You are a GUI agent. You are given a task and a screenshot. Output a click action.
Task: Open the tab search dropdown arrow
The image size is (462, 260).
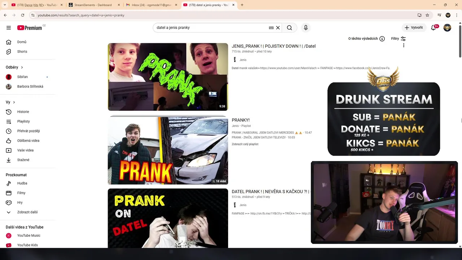point(5,5)
